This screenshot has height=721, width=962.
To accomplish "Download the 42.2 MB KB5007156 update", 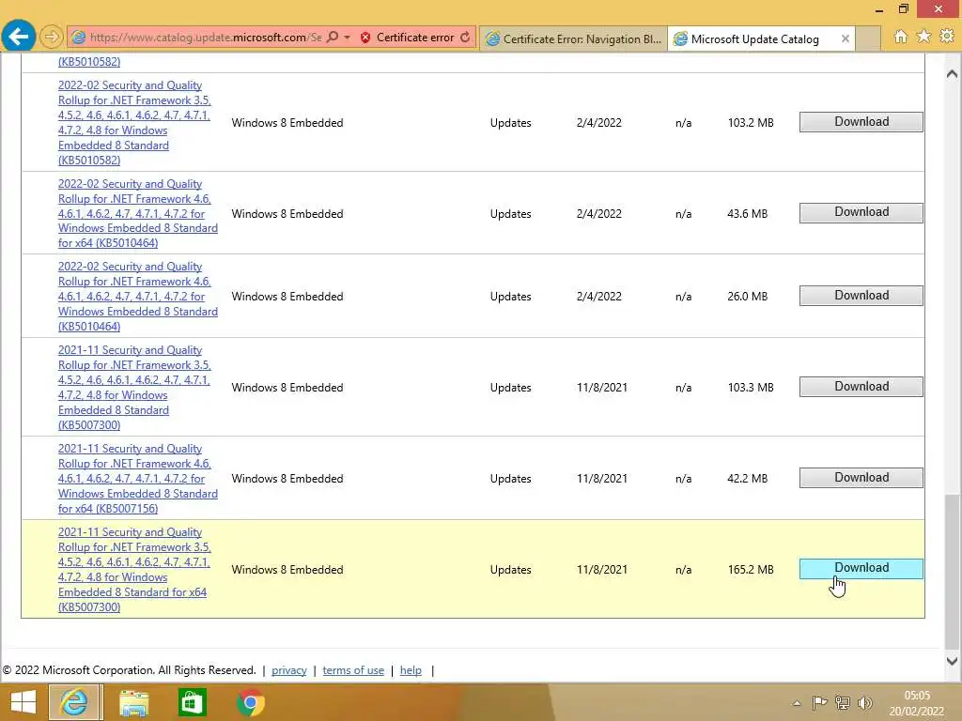I will coord(861,478).
